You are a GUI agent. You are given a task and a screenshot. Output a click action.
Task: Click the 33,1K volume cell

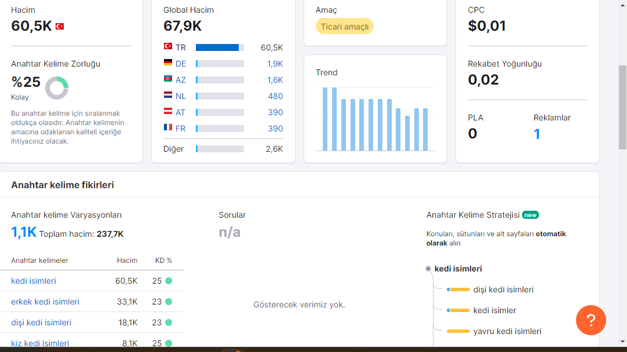pos(127,302)
